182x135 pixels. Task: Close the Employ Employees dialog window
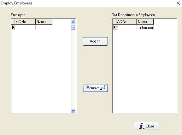[178, 3]
